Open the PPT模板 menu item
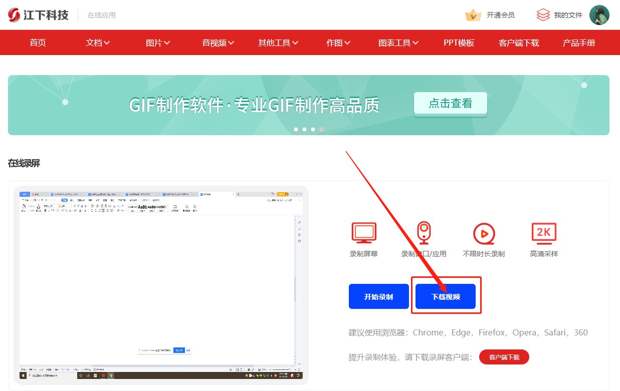This screenshot has height=391, width=620. tap(459, 43)
